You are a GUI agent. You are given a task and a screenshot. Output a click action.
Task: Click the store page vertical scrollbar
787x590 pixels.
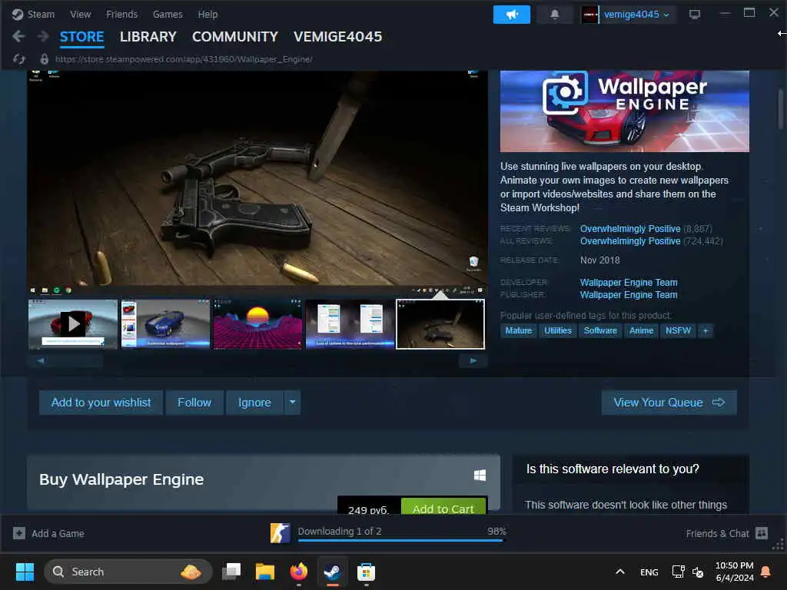(x=781, y=109)
